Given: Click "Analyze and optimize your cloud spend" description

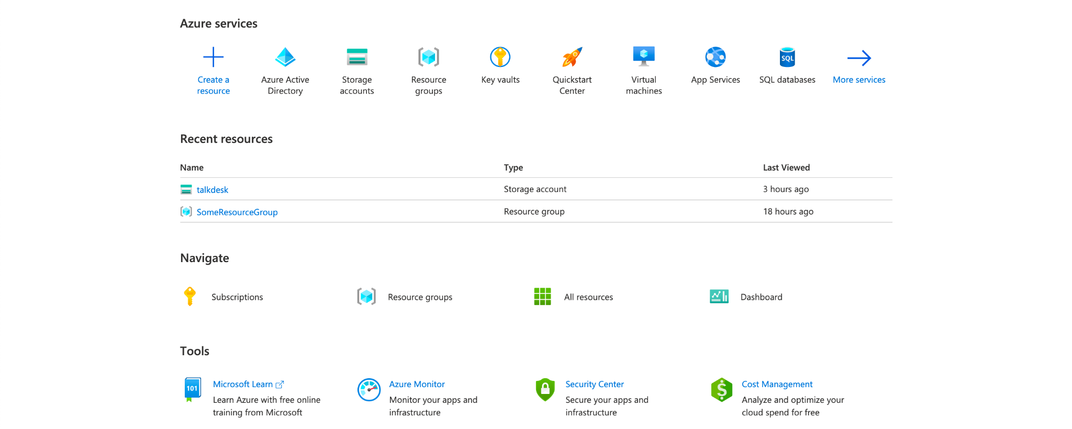Looking at the screenshot, I should tap(792, 406).
